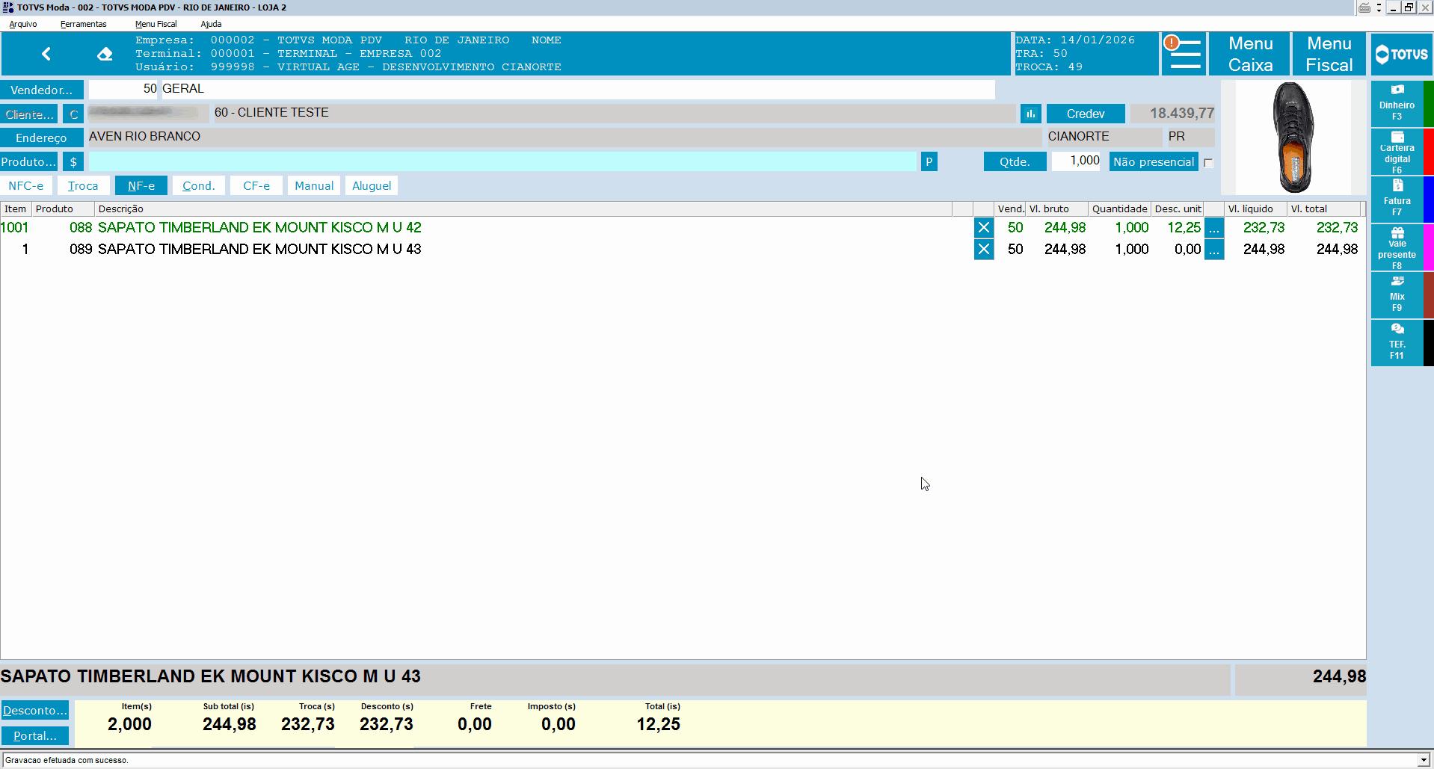Open Menu Fiscal large header button

pyautogui.click(x=1329, y=54)
